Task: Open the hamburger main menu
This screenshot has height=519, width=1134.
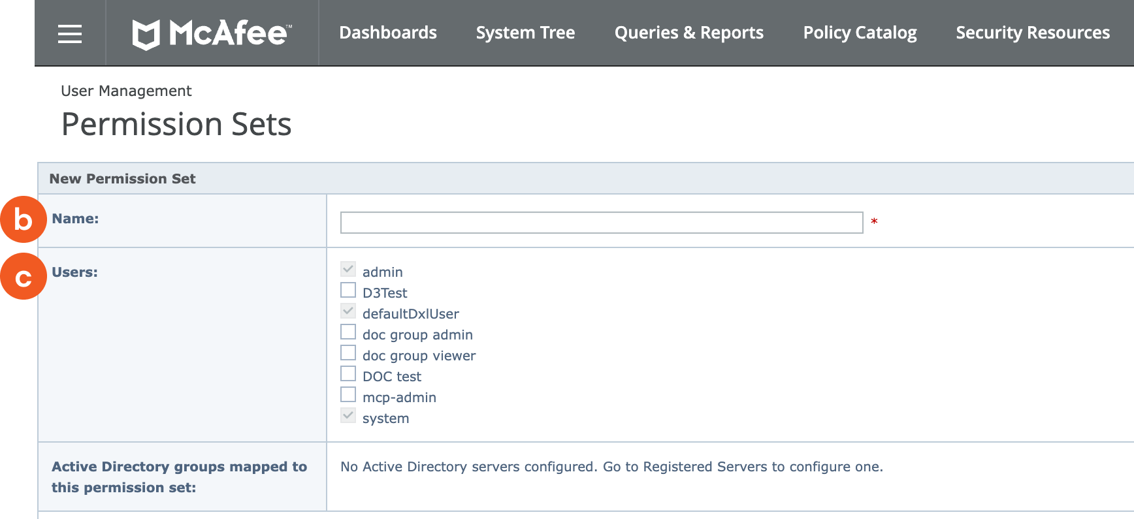Action: [x=70, y=33]
